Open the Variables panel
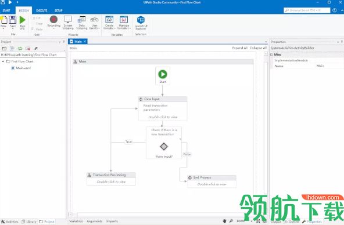Screen dimensions: 344x225 click(76, 222)
